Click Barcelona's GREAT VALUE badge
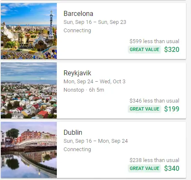191x180 pixels. tap(144, 49)
